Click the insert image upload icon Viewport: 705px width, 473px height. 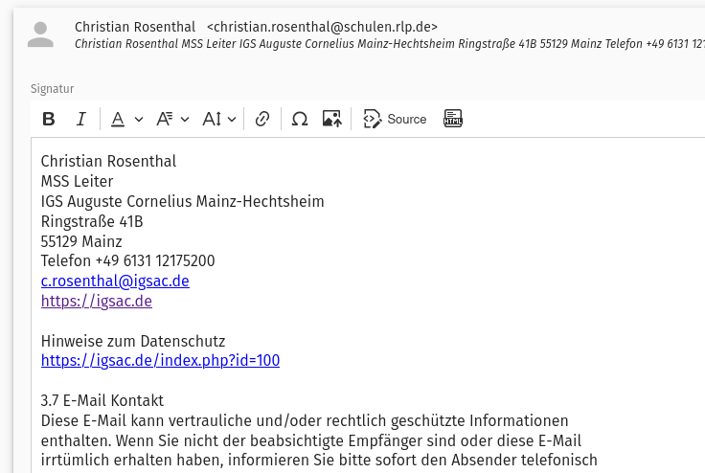click(332, 119)
